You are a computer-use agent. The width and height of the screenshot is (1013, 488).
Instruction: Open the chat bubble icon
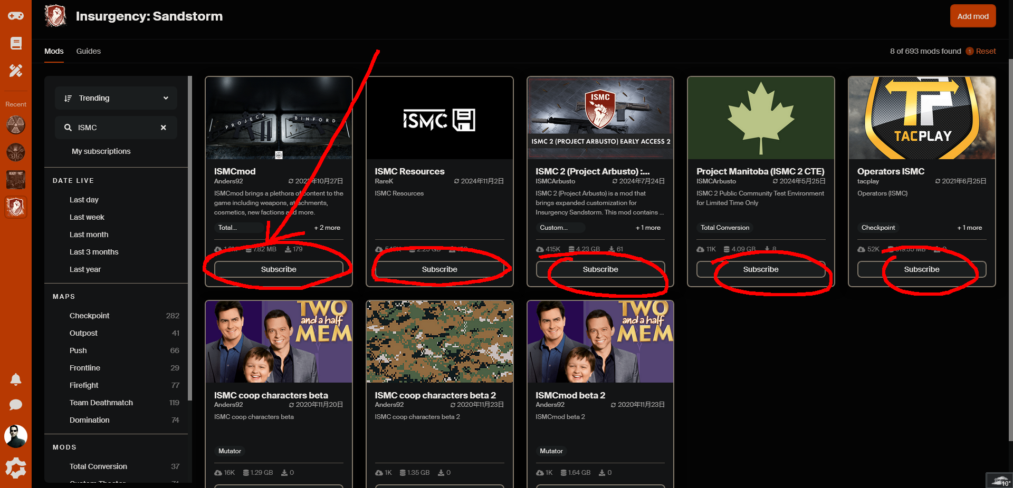[16, 405]
